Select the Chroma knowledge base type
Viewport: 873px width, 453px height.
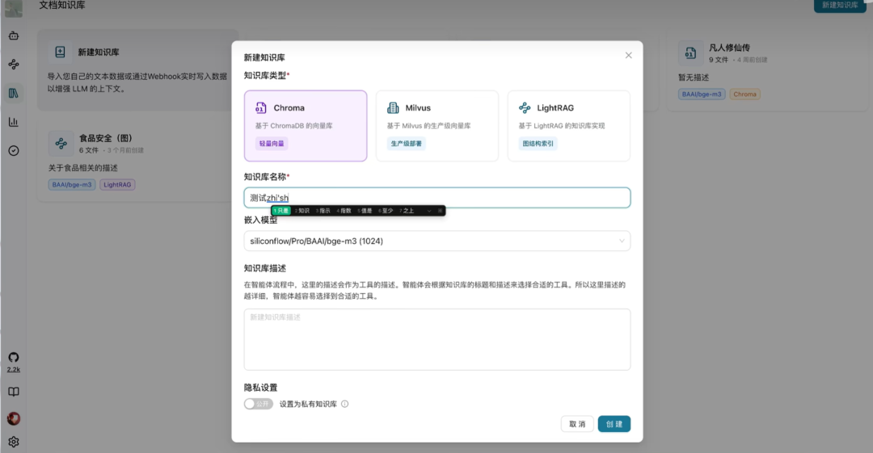305,126
